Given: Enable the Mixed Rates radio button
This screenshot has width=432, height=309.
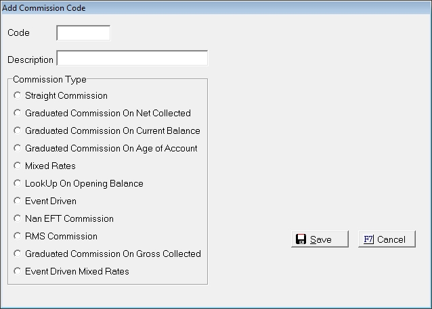Looking at the screenshot, I should point(18,166).
